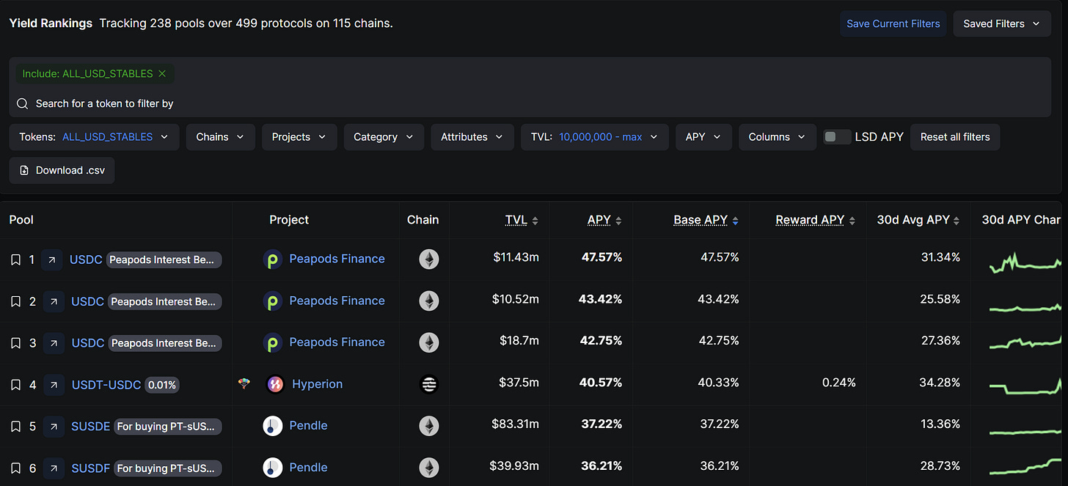
Task: Bookmark the SUSDE pool row
Action: pos(15,427)
